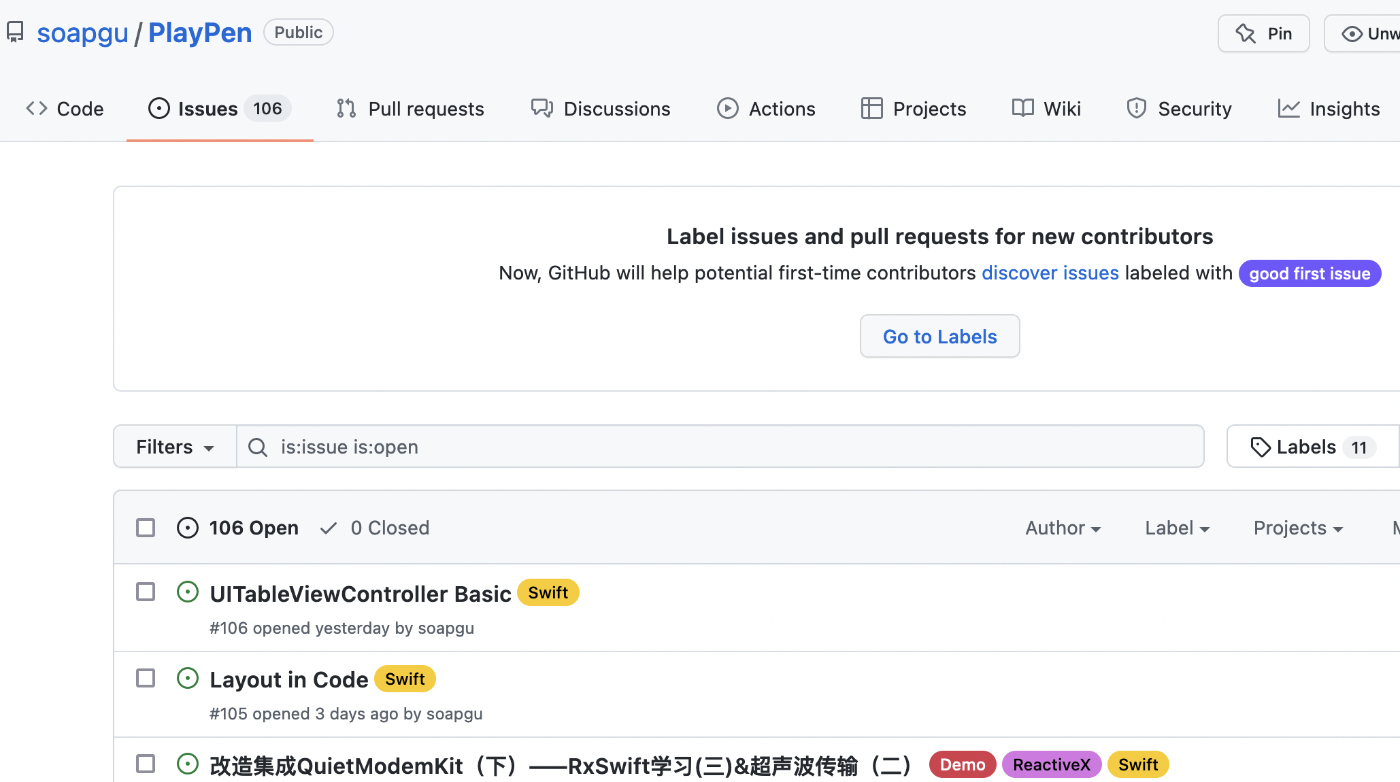Click the Swift label on QuietModemKit issue
The height and width of the screenshot is (782, 1400).
point(1138,764)
